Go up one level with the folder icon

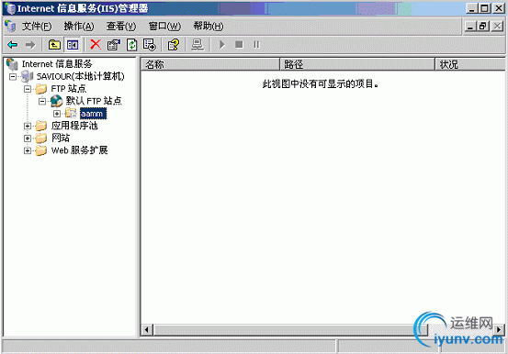(54, 45)
